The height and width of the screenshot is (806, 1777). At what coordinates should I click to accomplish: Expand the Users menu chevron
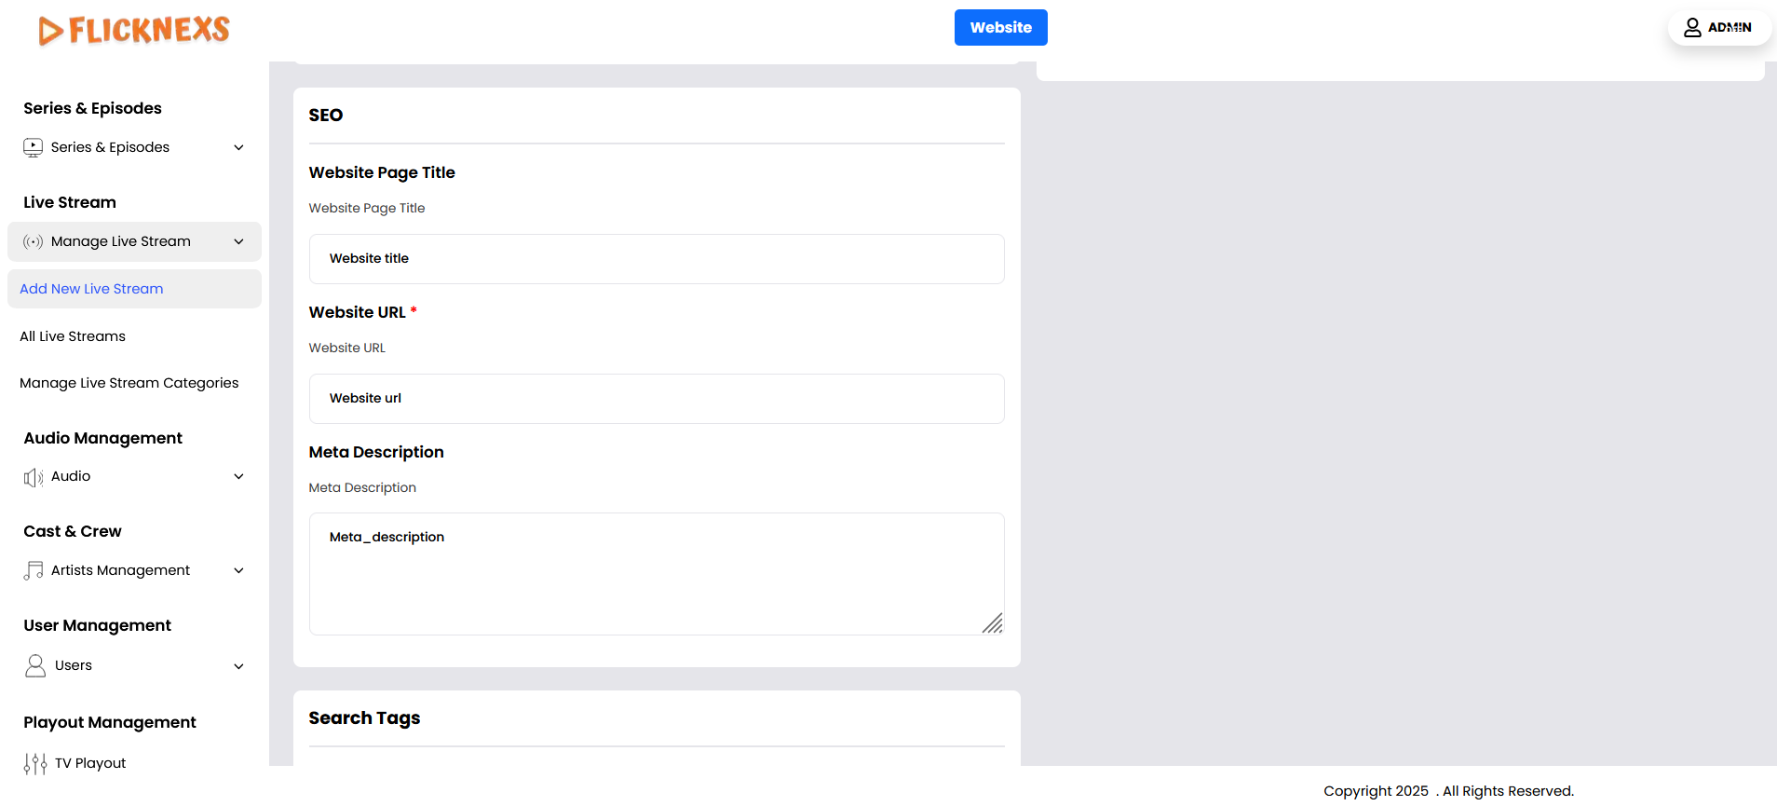coord(238,666)
